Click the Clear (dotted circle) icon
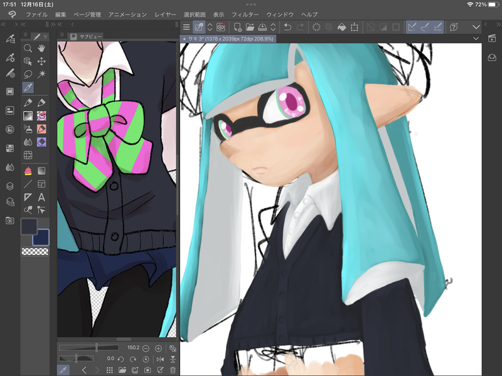The image size is (502, 376). pos(316,27)
